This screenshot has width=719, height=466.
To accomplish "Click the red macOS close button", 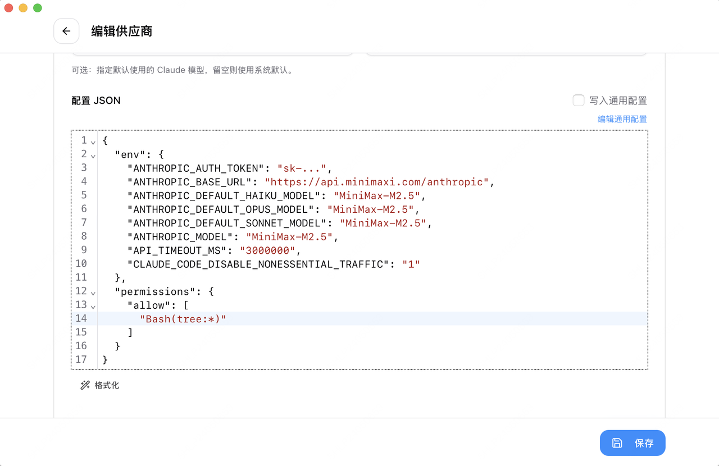I will click(8, 8).
